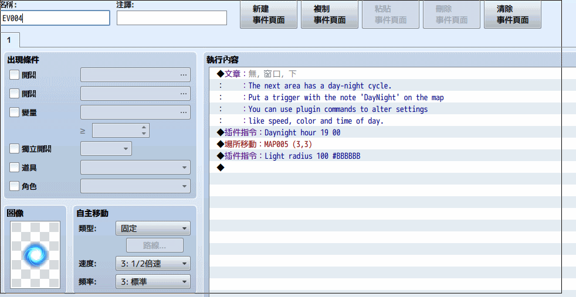The width and height of the screenshot is (576, 297).
Task: Click the blue swirl event image thumbnail
Action: click(35, 255)
